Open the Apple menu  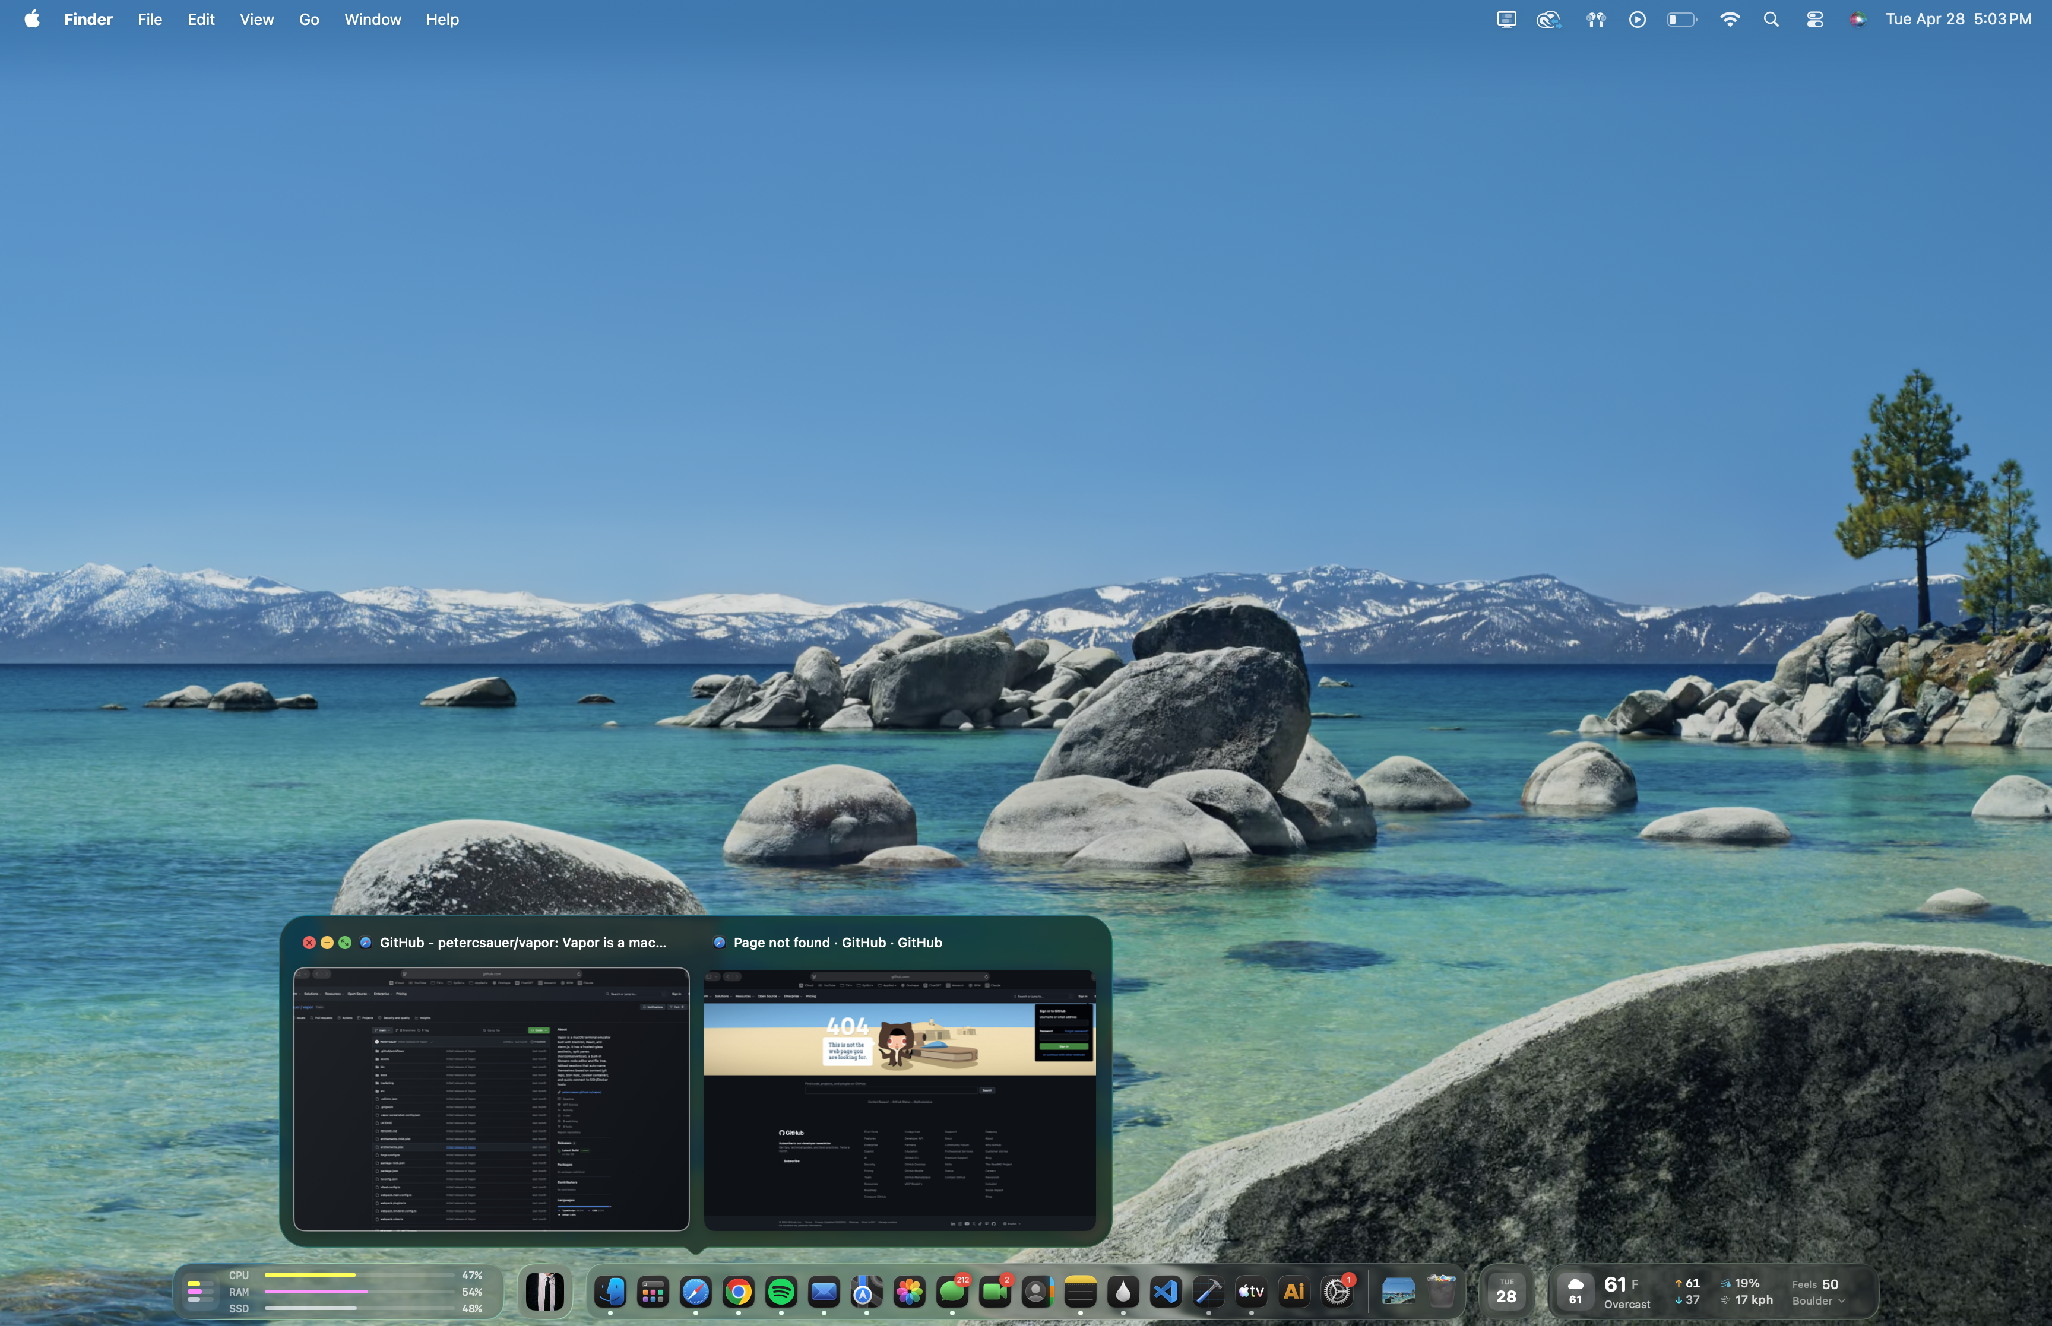(32, 19)
